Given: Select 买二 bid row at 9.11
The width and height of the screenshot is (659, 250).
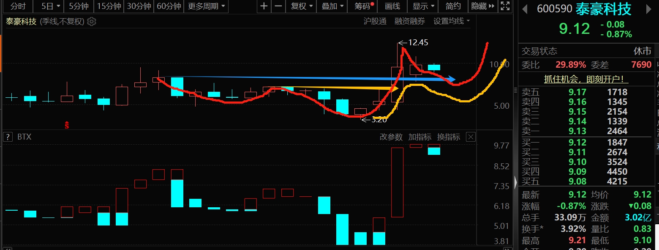Looking at the screenshot, I should [x=587, y=152].
